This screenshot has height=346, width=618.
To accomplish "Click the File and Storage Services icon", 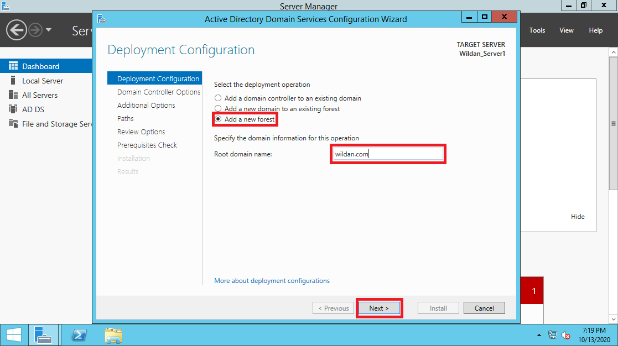I will click(13, 124).
